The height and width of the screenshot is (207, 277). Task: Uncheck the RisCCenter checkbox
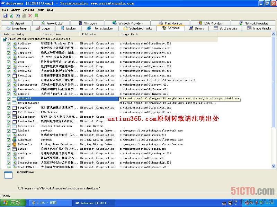[8, 126]
